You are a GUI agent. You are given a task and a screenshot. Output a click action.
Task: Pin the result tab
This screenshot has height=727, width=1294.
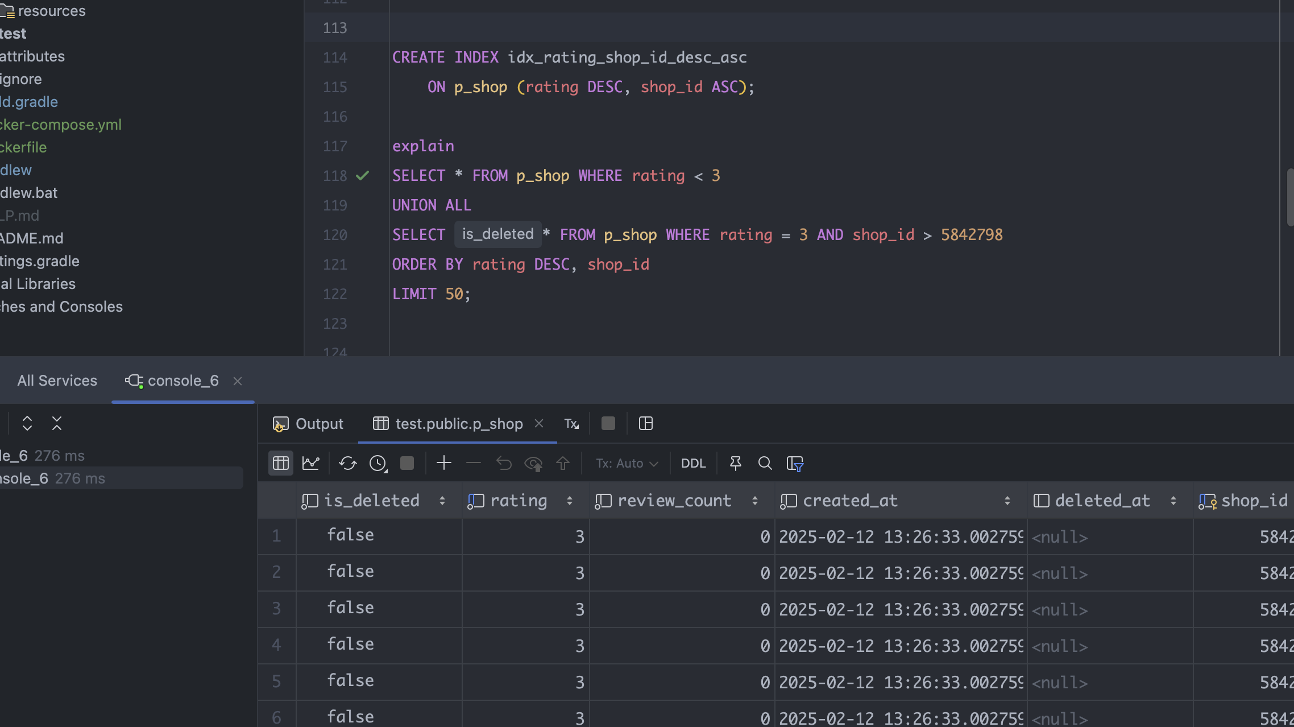(735, 463)
